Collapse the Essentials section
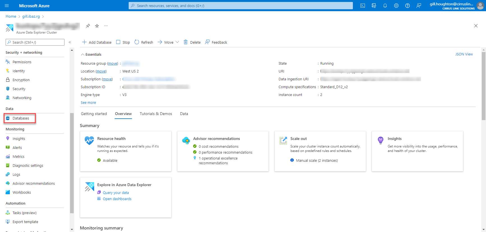 [83, 55]
